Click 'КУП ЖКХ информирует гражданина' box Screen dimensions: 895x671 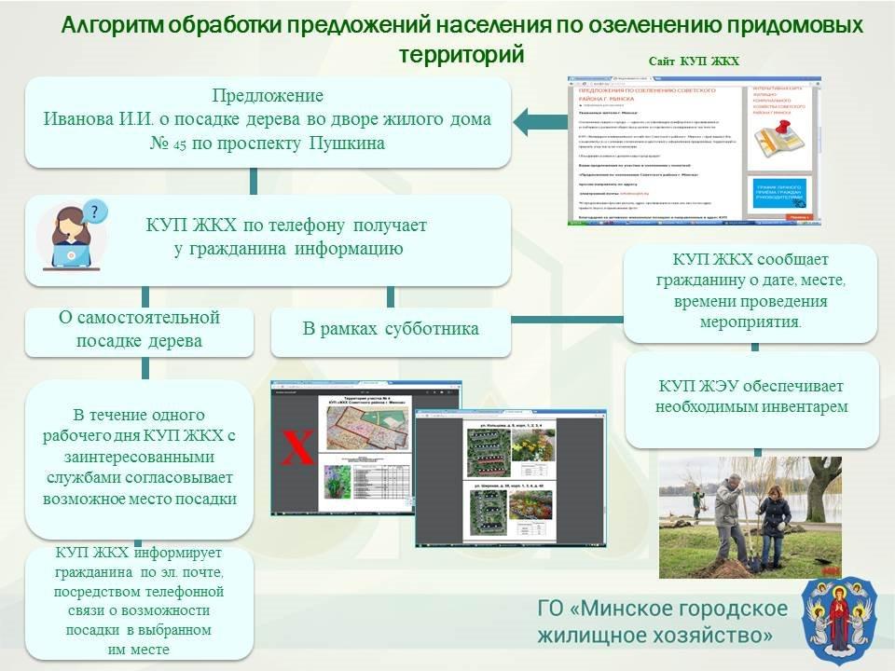pos(139,603)
